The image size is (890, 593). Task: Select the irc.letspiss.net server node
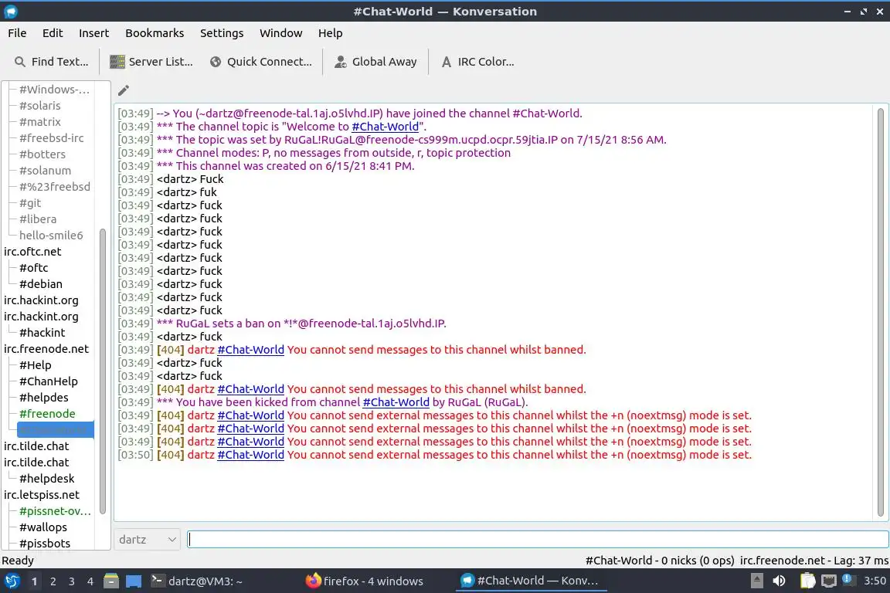(42, 495)
